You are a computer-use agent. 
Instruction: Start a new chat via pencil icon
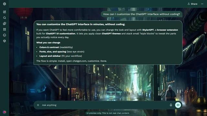5,12
